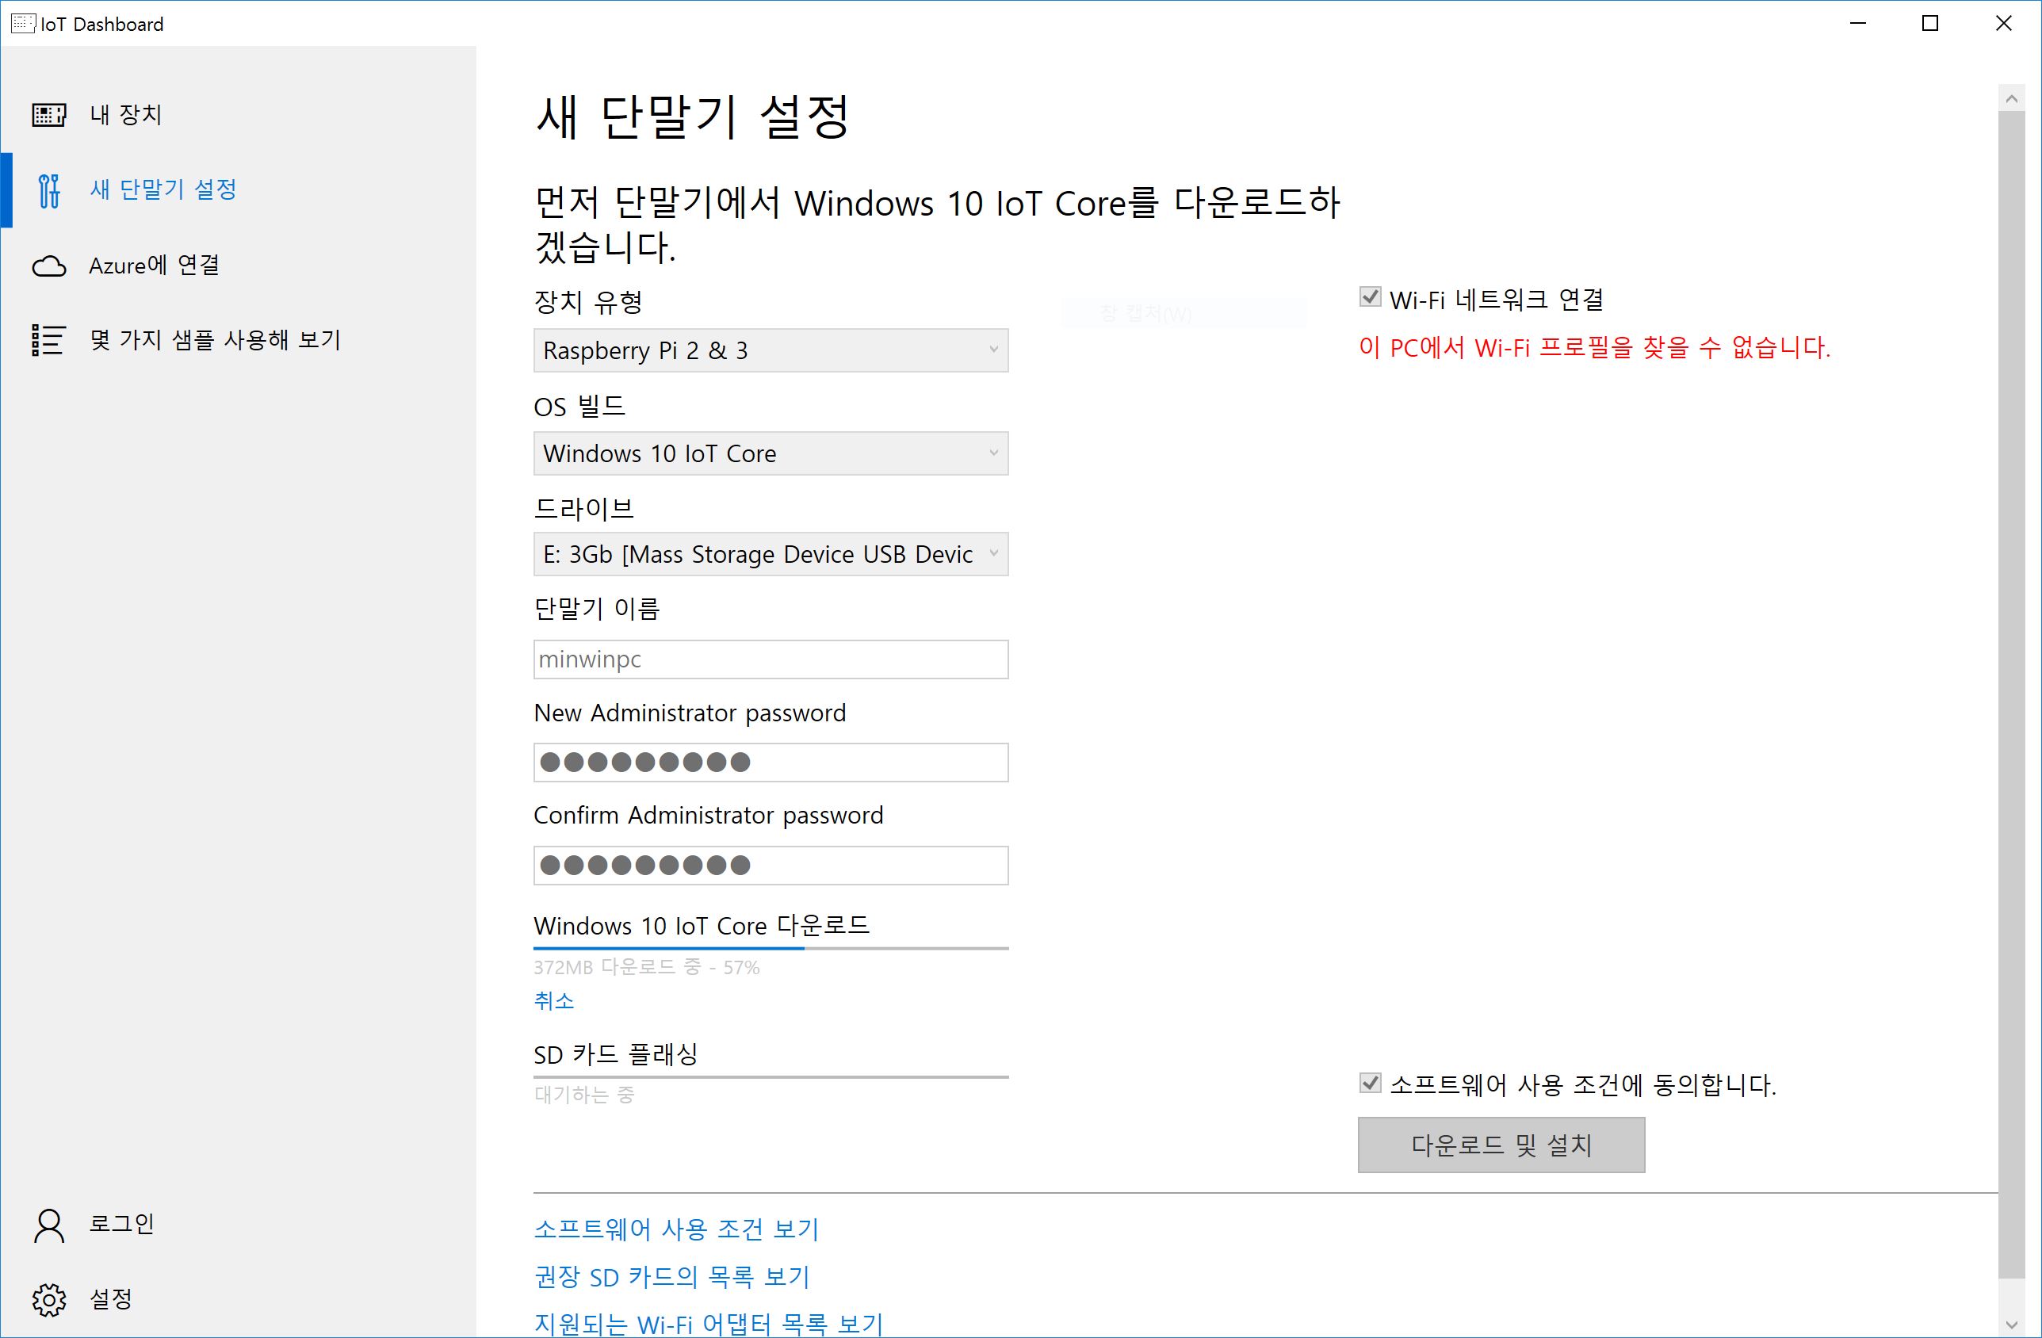Click the 단말기 이름 minwinpc field
Image resolution: width=2042 pixels, height=1338 pixels.
(771, 659)
